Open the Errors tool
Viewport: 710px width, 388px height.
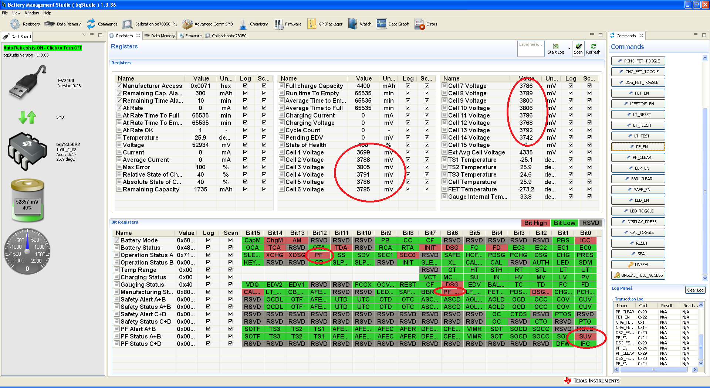[426, 24]
